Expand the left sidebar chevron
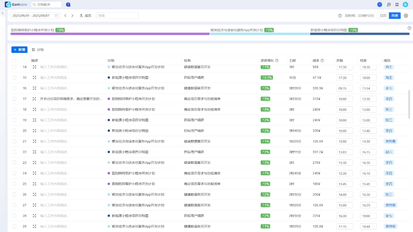Image resolution: width=413 pixels, height=232 pixels. coord(3,13)
